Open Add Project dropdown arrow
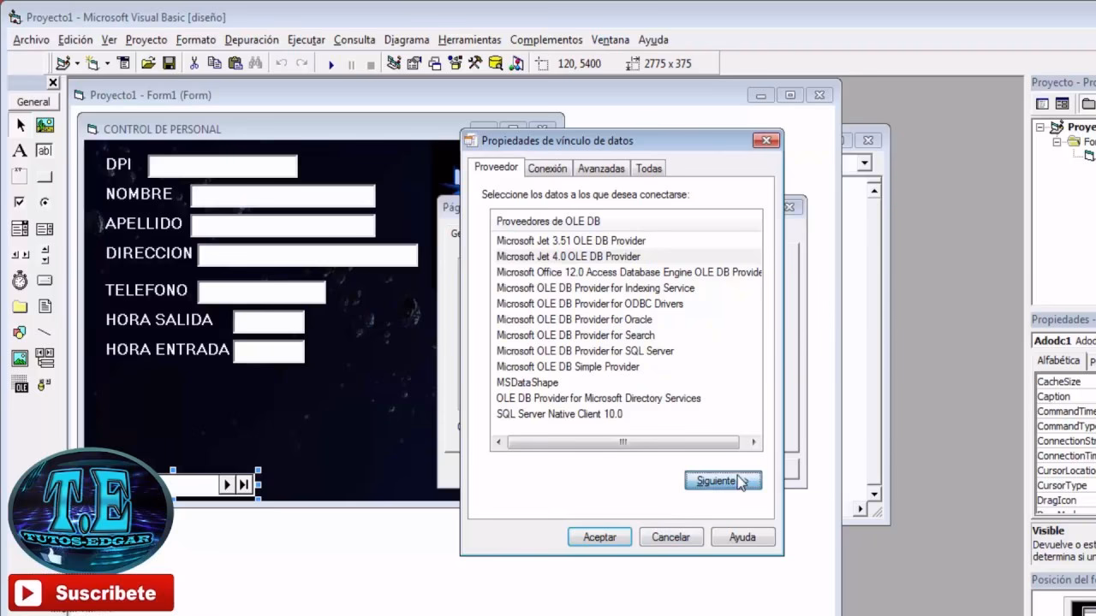 pyautogui.click(x=77, y=63)
